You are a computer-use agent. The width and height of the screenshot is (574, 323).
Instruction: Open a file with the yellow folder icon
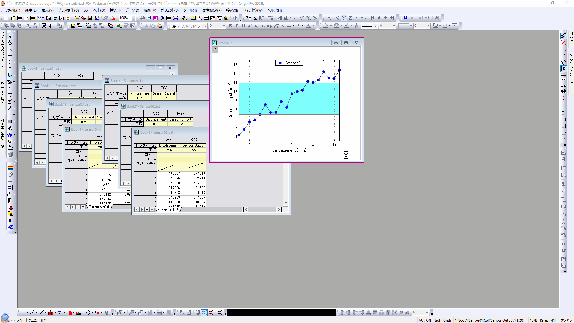pos(77,18)
